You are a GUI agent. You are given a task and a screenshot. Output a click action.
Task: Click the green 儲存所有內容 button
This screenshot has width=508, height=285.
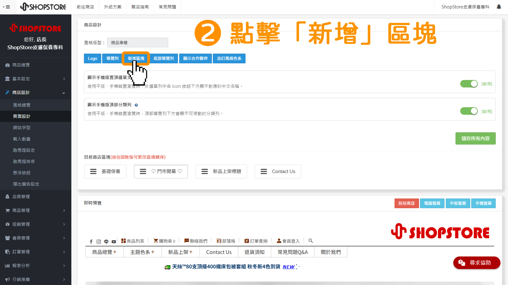click(475, 138)
